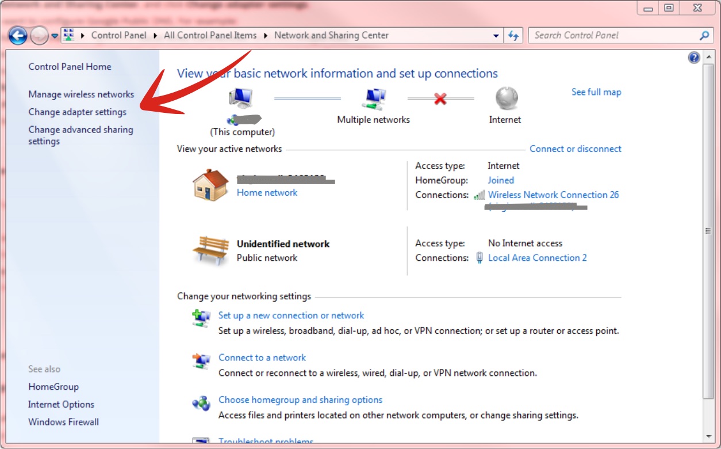Open Internet Options in See also
The height and width of the screenshot is (449, 721).
click(x=61, y=404)
